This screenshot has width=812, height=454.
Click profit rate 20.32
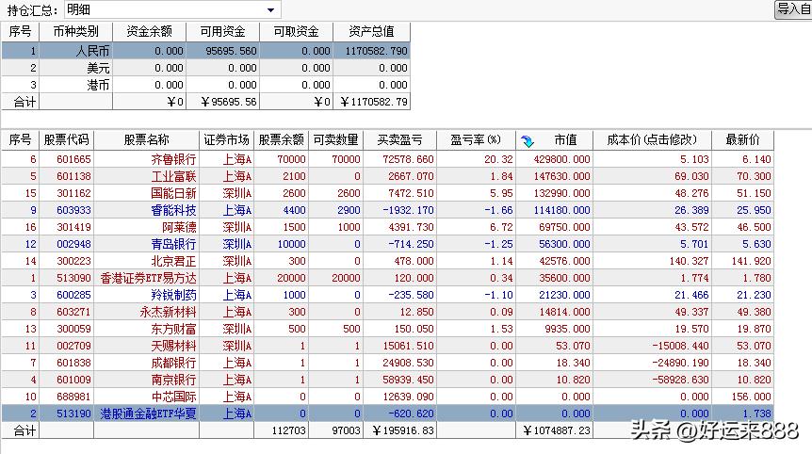[498, 159]
